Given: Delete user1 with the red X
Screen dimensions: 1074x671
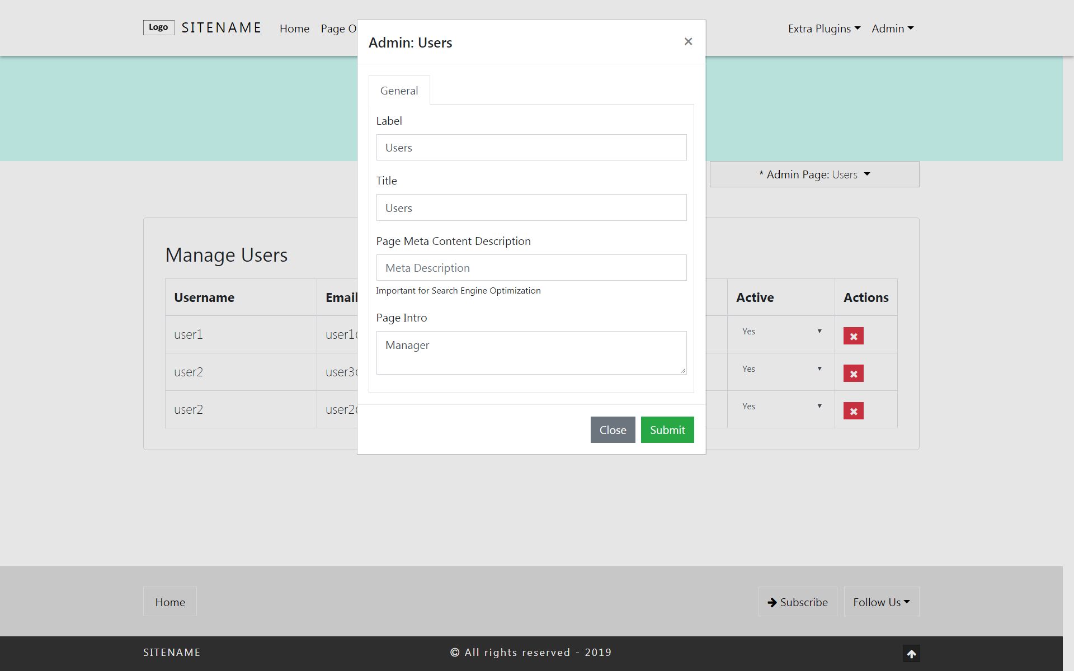Looking at the screenshot, I should [x=853, y=336].
